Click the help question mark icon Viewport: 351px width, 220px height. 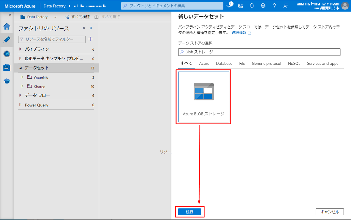tap(274, 6)
